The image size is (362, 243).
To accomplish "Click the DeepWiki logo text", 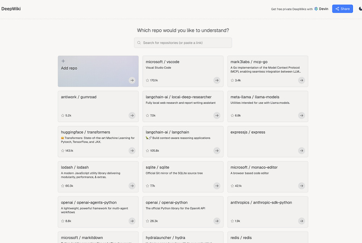I will click(x=11, y=9).
